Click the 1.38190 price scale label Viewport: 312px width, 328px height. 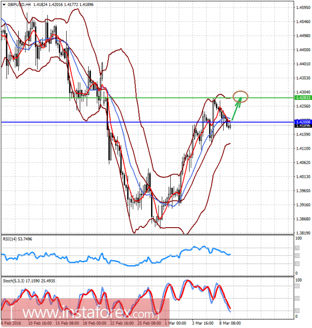click(x=303, y=233)
